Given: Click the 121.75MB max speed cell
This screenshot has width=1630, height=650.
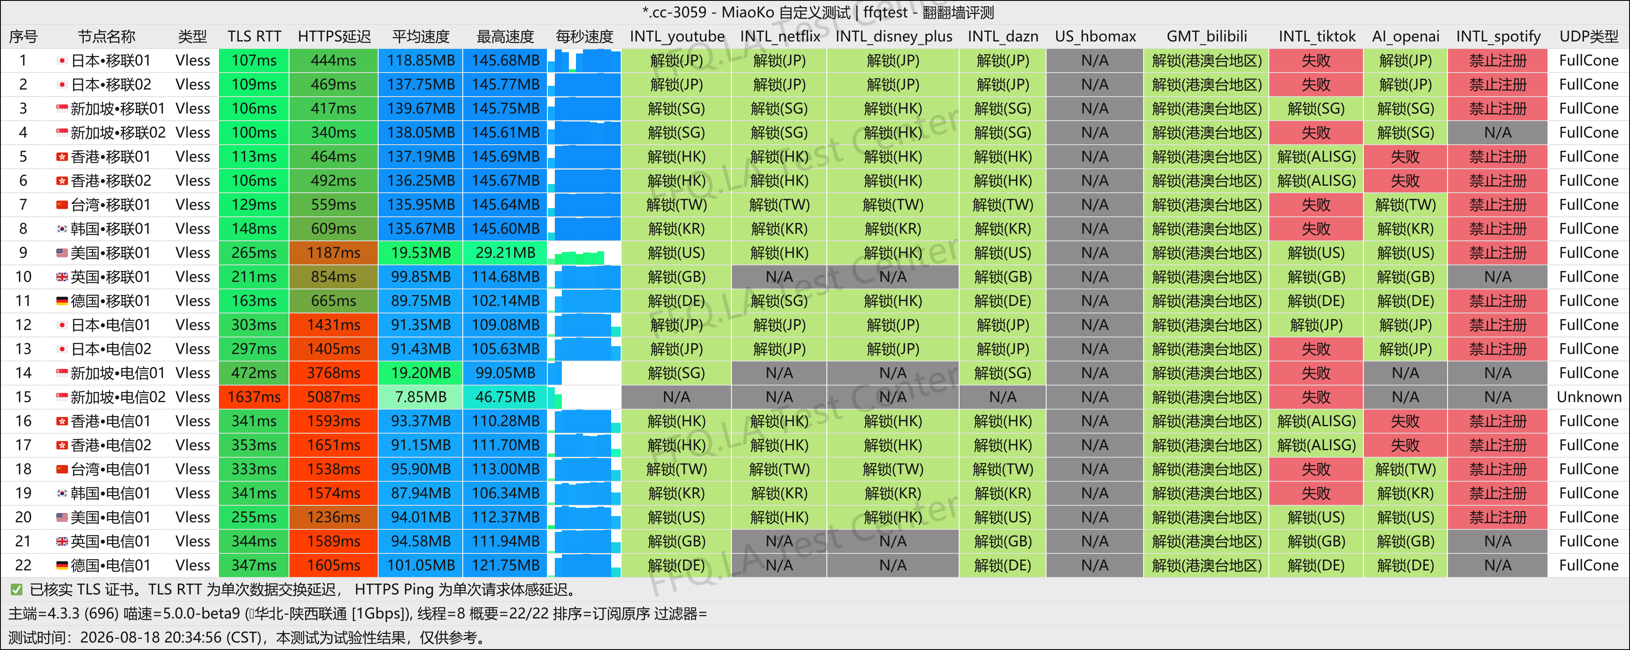Looking at the screenshot, I should [x=505, y=565].
